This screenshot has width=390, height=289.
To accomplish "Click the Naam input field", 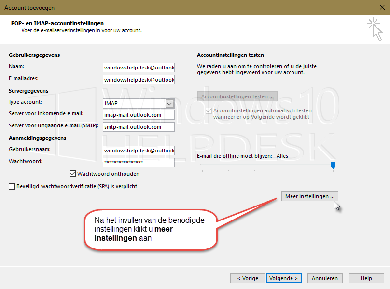I will click(x=139, y=68).
